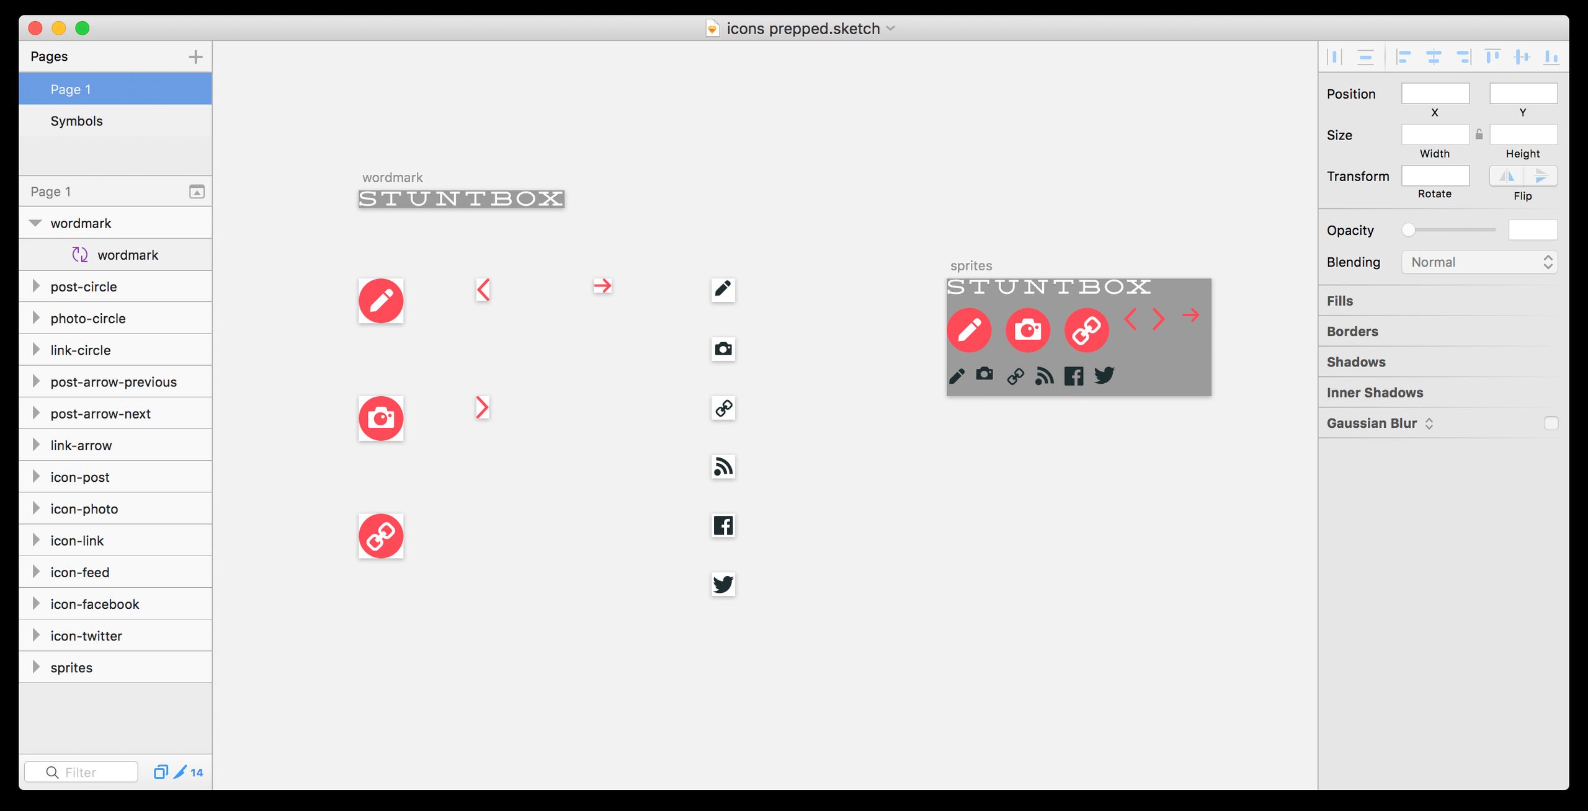This screenshot has height=811, width=1588.
Task: Click the plus button to add a page
Action: click(195, 56)
